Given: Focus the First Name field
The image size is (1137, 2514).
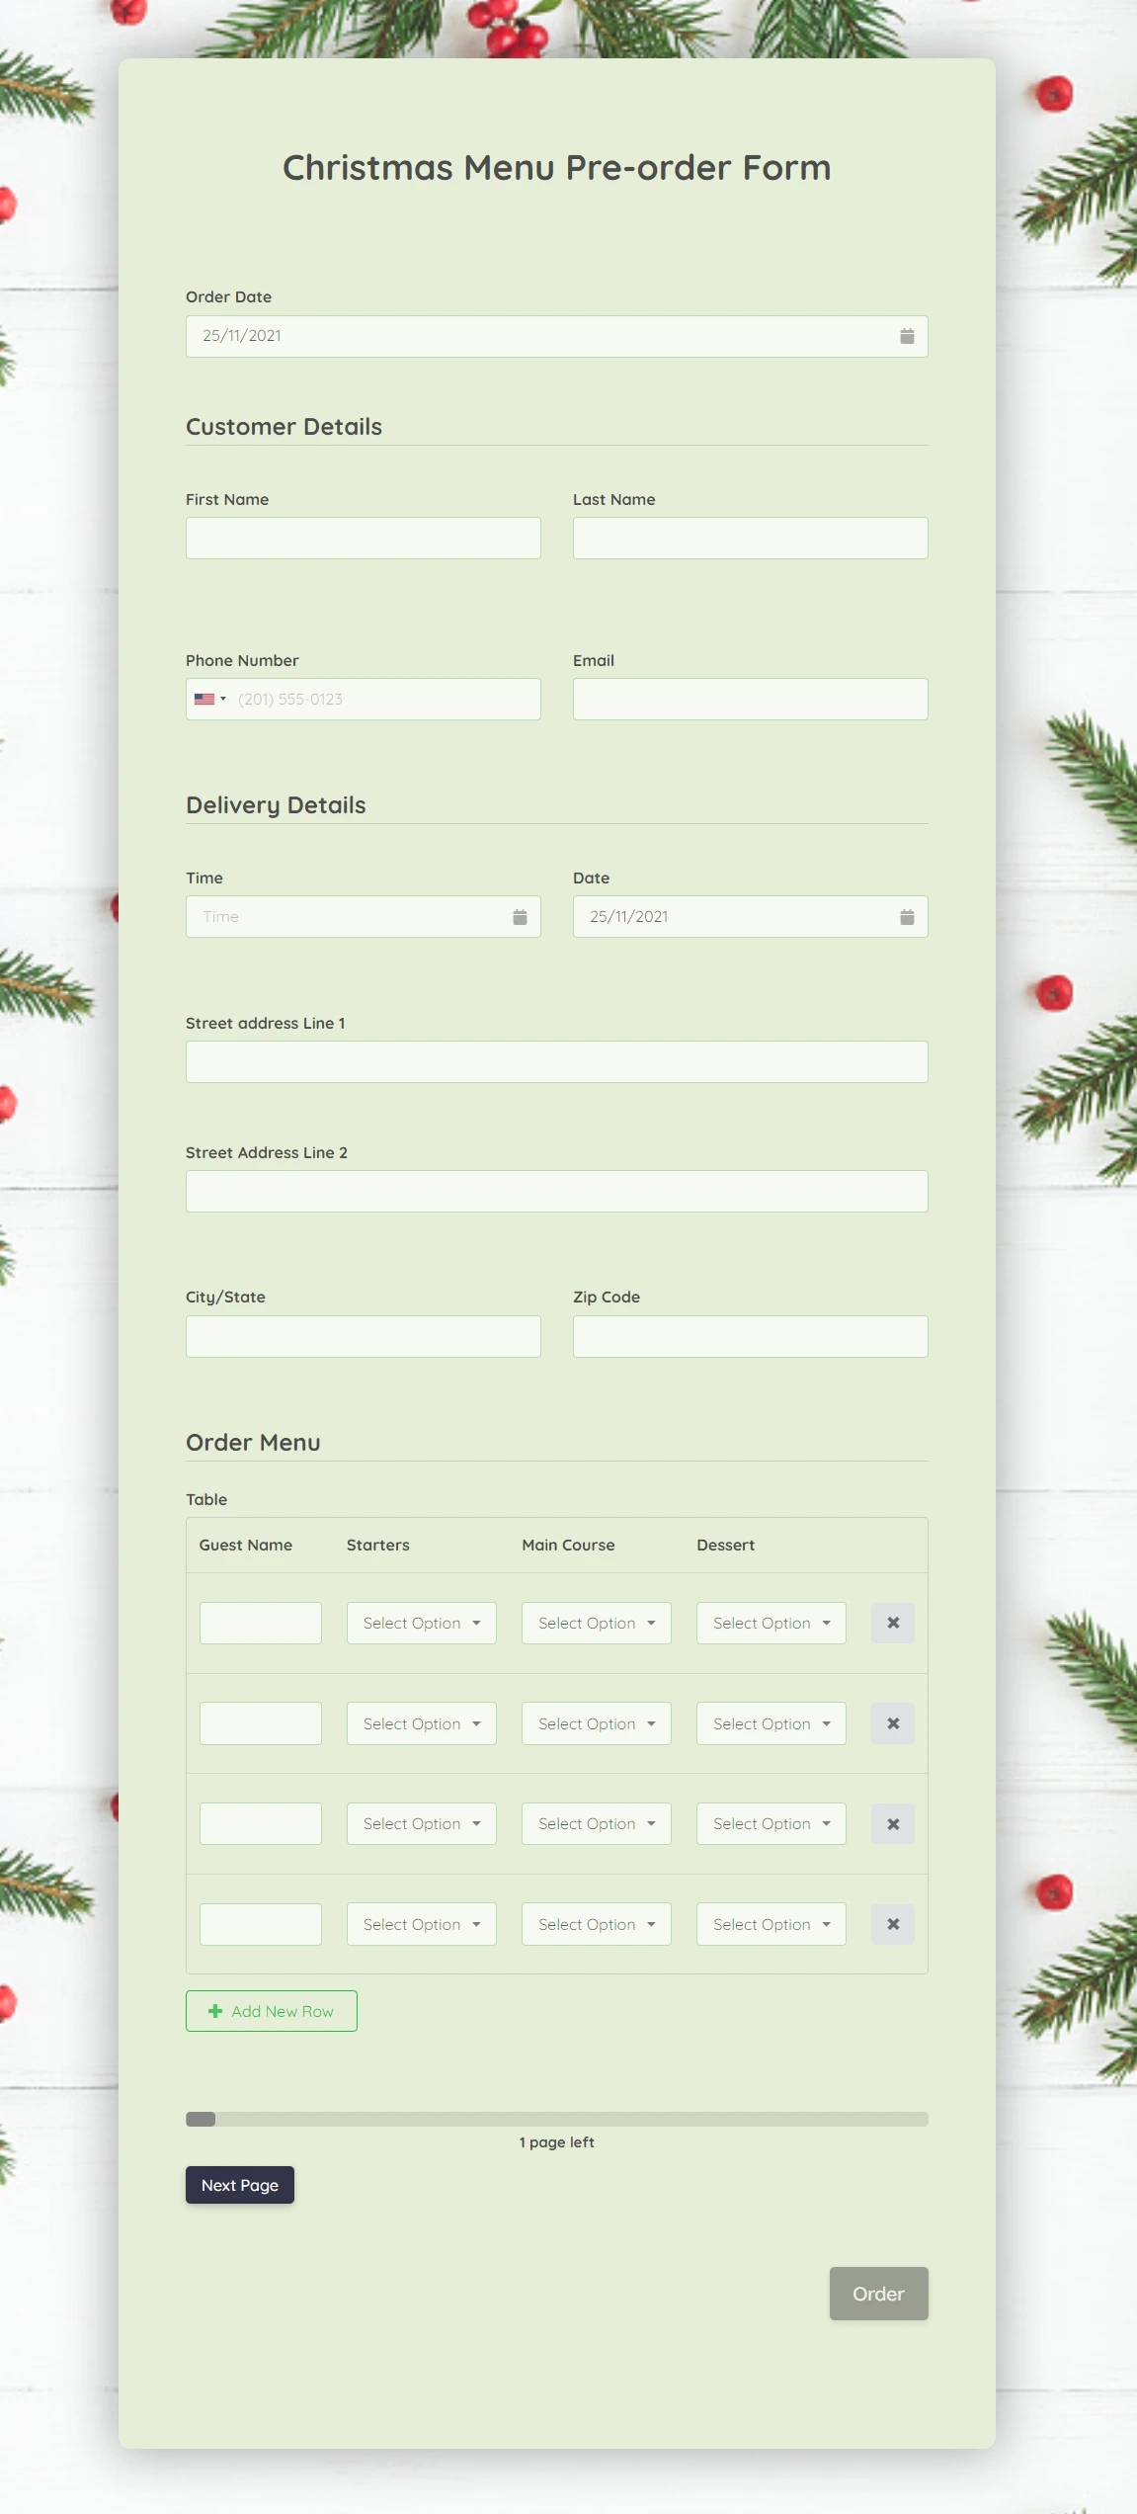Looking at the screenshot, I should 364,538.
